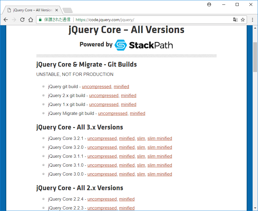Open jQuery Core 3.1.0 slim link

click(141, 165)
